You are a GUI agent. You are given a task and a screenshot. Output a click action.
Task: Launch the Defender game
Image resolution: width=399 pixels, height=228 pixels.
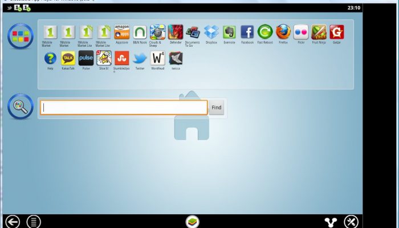click(176, 32)
